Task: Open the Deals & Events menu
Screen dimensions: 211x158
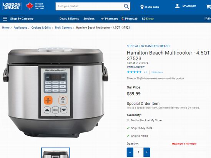Action: point(69,19)
